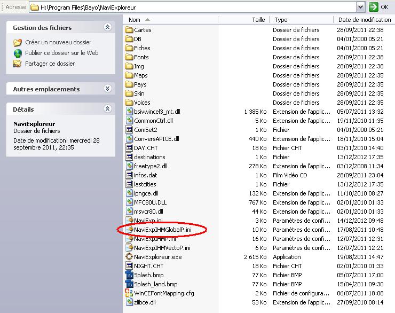Click the Application type cell

[287, 257]
